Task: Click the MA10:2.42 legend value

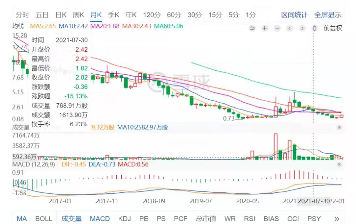Action: click(x=73, y=26)
